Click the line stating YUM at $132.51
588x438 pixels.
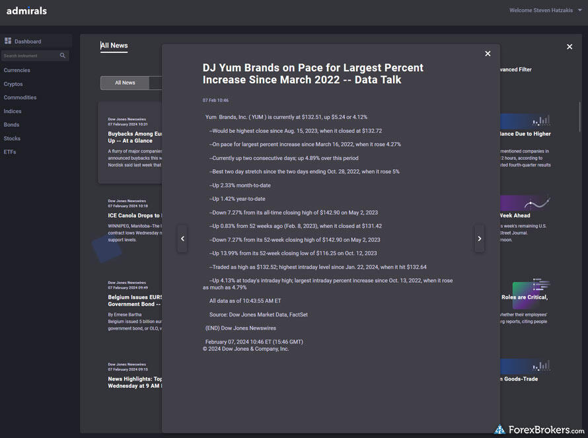point(286,117)
